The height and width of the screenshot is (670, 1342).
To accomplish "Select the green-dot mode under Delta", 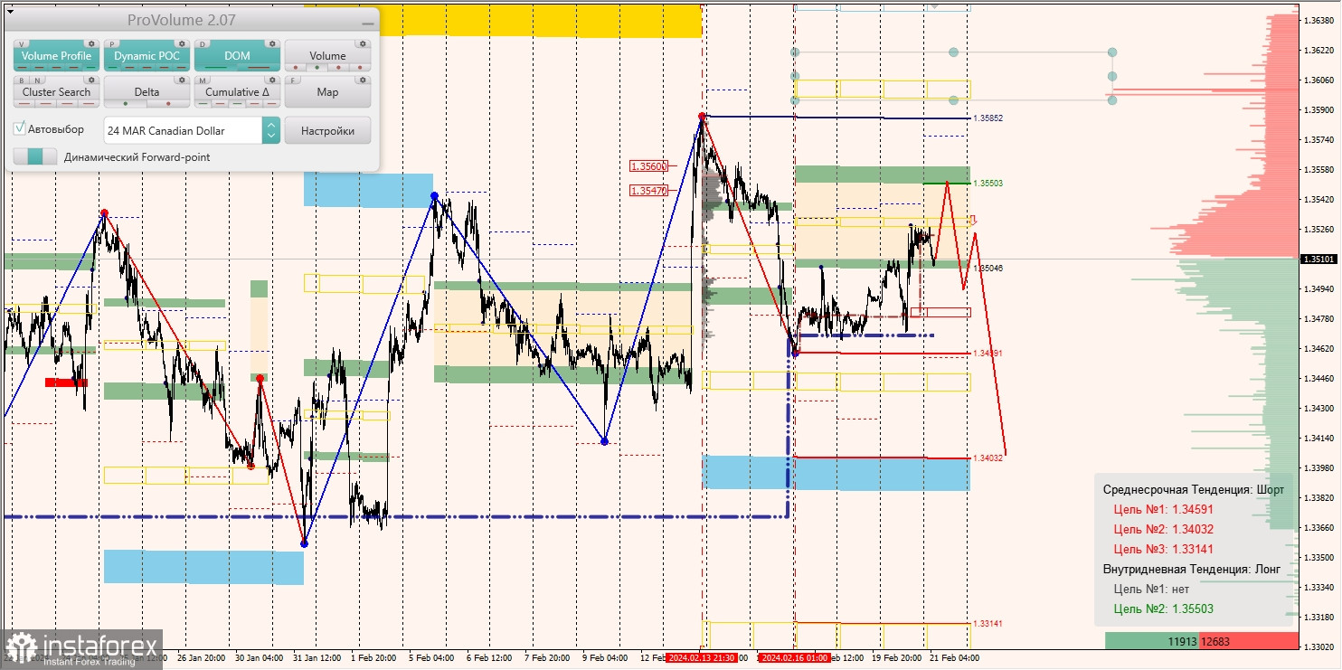I will coord(125,103).
